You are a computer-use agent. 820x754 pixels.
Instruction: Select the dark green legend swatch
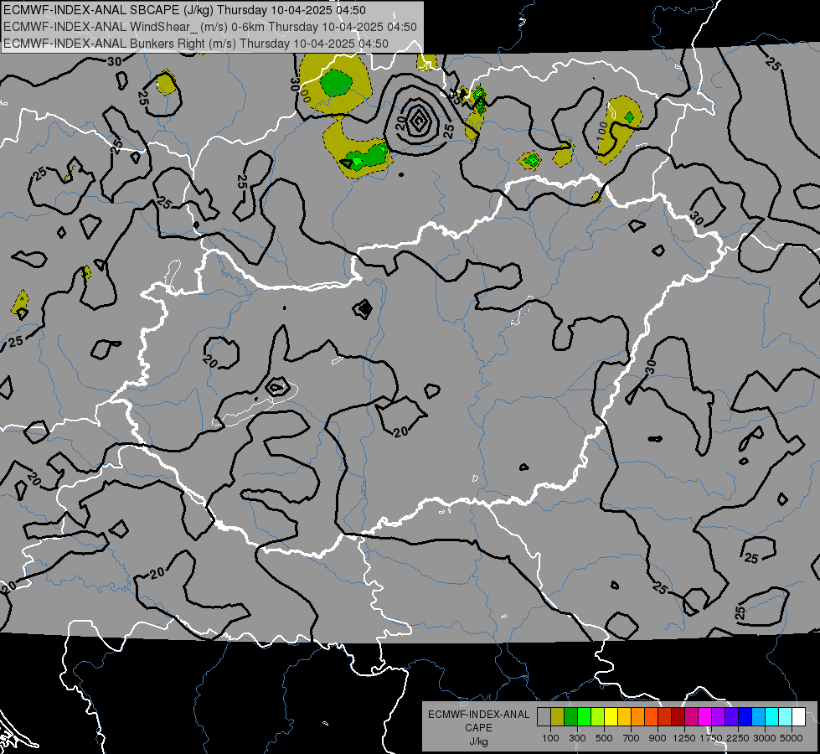pyautogui.click(x=570, y=717)
